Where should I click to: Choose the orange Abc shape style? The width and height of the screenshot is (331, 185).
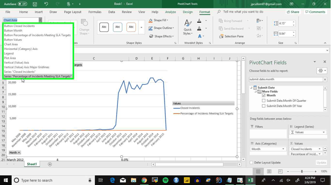click(x=131, y=27)
